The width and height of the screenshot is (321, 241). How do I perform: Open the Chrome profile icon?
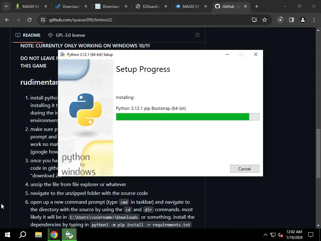pyautogui.click(x=303, y=20)
